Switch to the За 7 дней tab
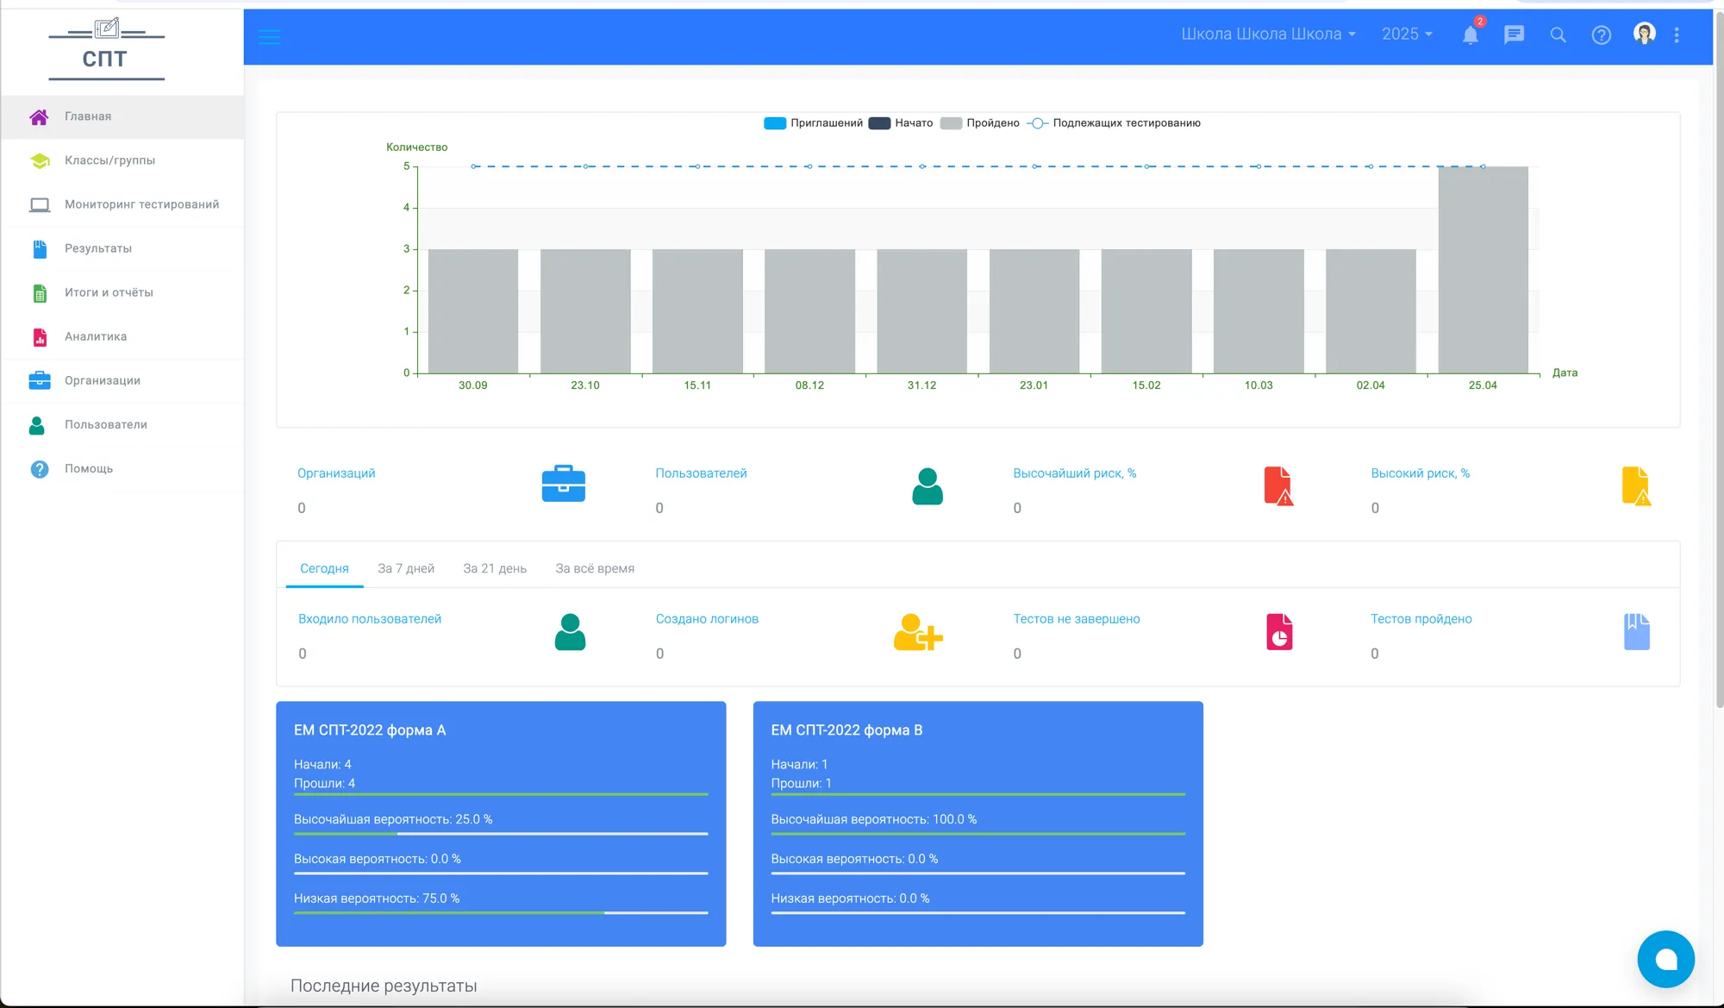1724x1008 pixels. coord(406,569)
